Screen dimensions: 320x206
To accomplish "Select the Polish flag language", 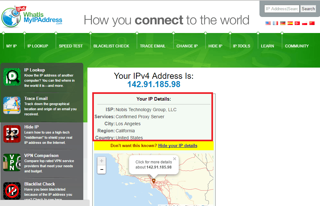I will 305,23.
